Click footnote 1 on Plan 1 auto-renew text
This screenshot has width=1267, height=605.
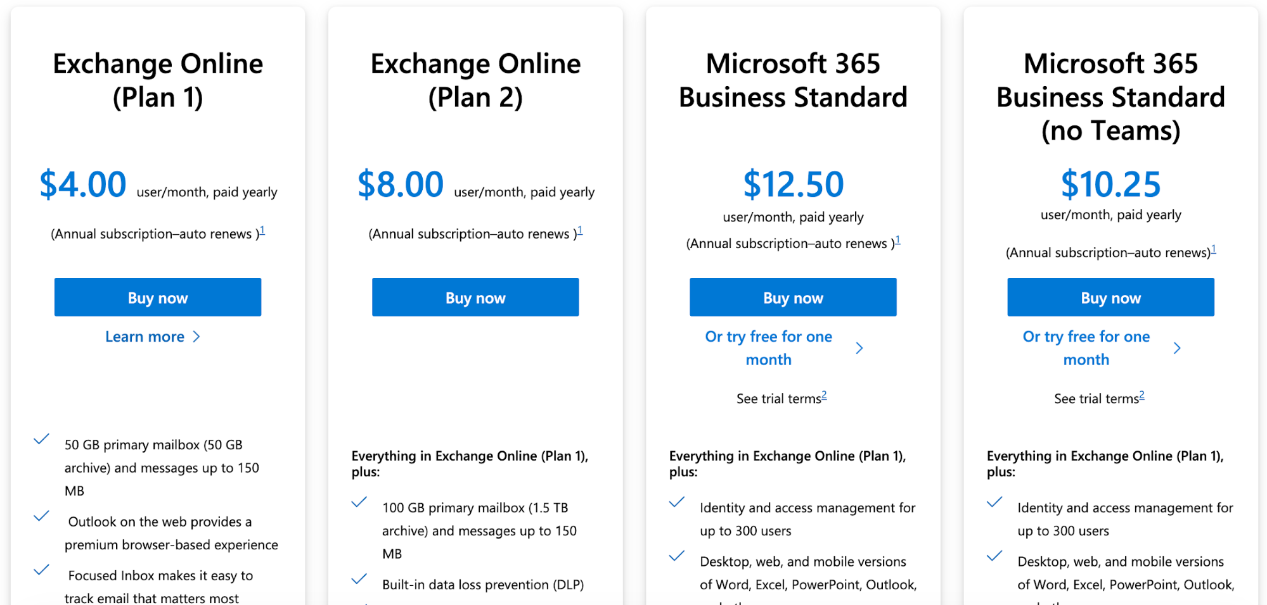point(262,230)
